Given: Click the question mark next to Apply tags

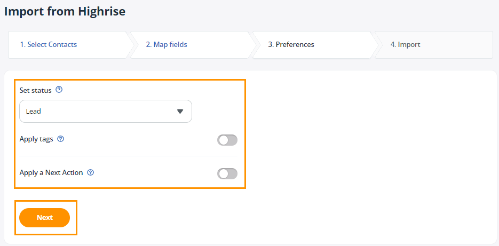Looking at the screenshot, I should click(61, 139).
